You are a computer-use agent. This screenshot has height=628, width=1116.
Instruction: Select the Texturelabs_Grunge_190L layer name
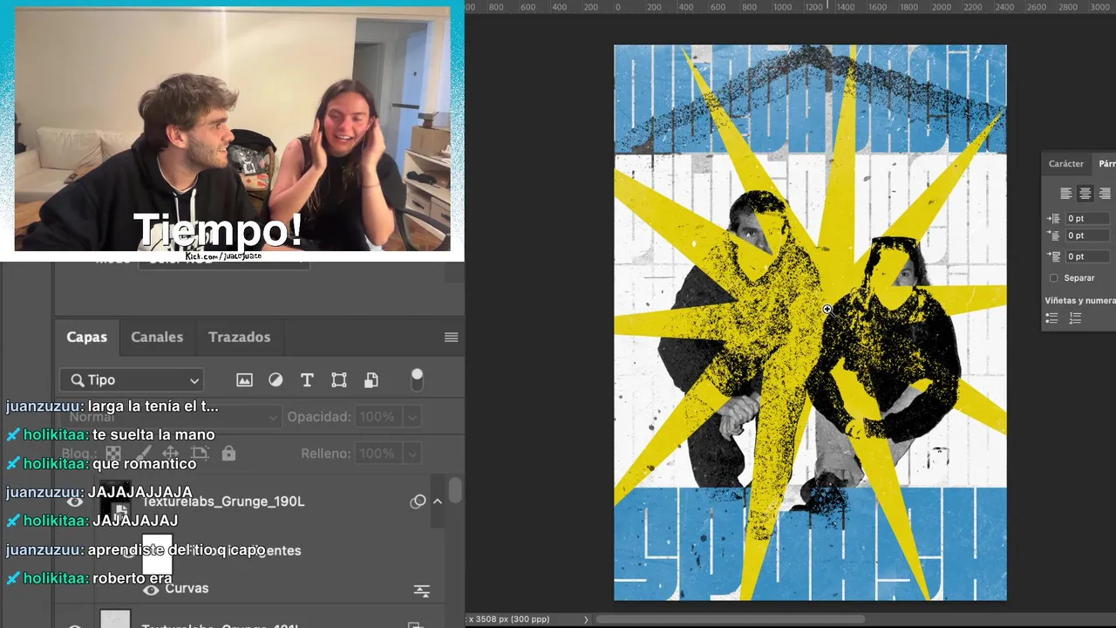coord(223,502)
